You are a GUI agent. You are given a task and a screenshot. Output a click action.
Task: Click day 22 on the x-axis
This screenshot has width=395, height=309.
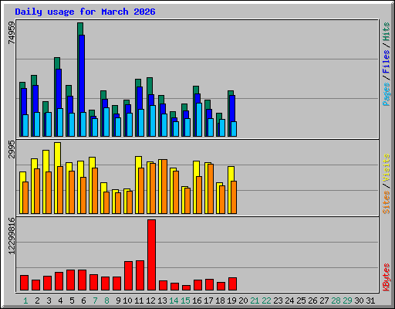266,301
